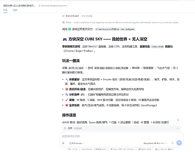Viewport: 195px width, 152px height.
Task: Click the WASD 移动 controls line
Action: click(115, 122)
